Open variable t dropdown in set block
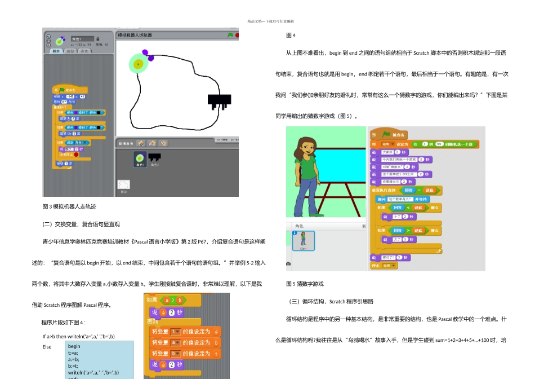 pyautogui.click(x=175, y=332)
